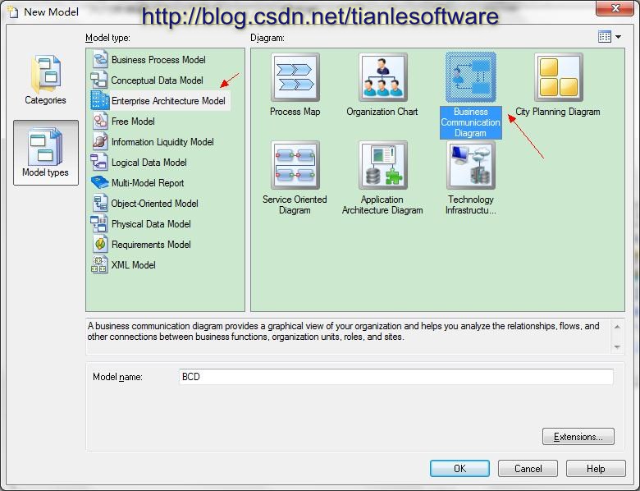Click the XML Model icon

tap(99, 264)
